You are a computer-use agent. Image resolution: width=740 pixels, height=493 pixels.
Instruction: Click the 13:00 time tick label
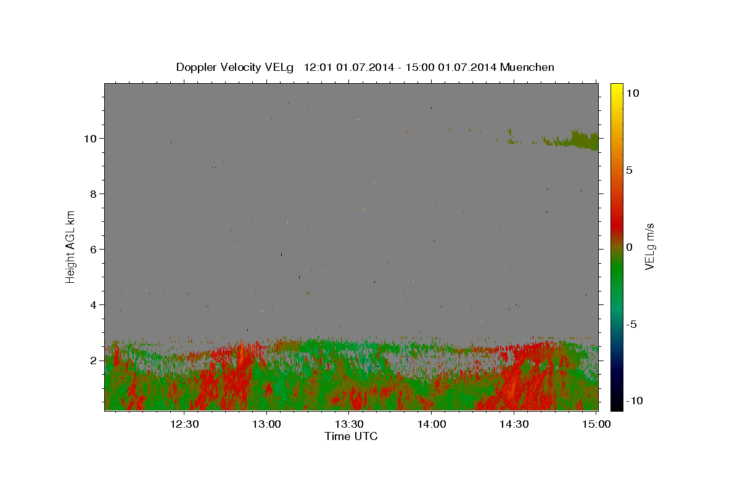click(x=267, y=424)
